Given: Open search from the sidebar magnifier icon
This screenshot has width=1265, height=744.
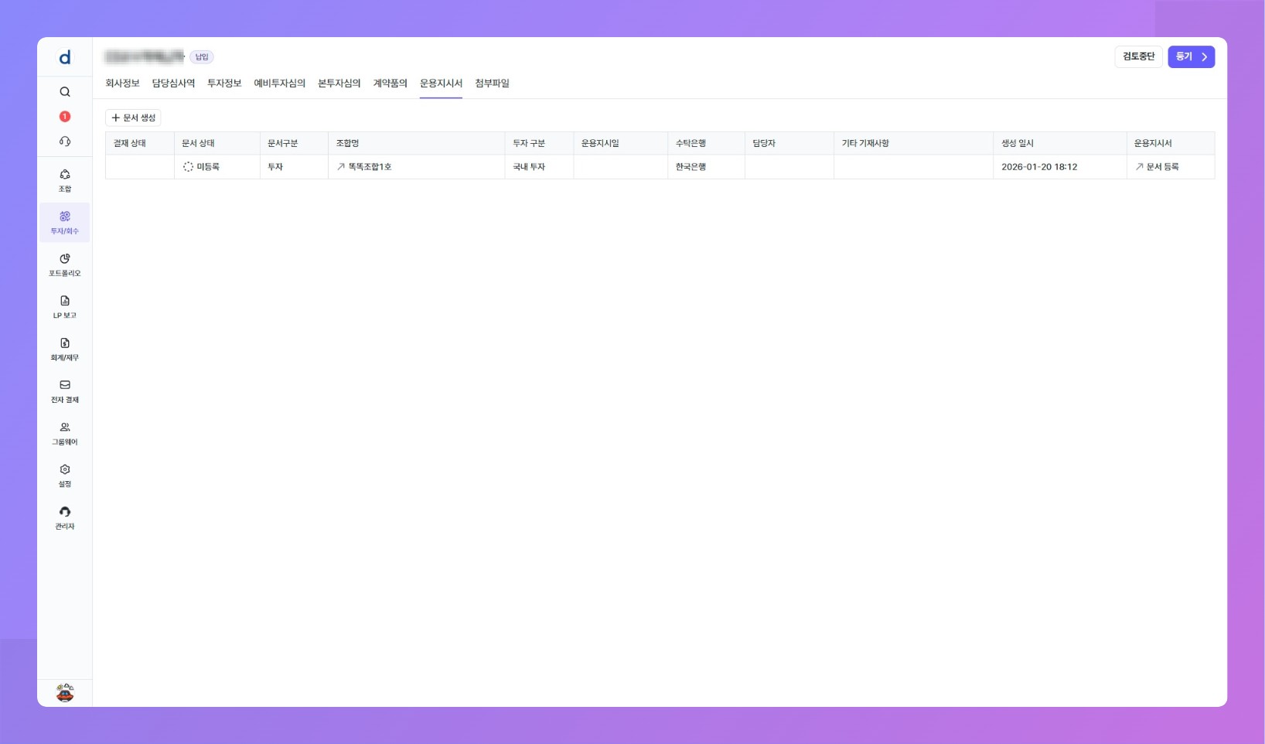Looking at the screenshot, I should coord(65,92).
